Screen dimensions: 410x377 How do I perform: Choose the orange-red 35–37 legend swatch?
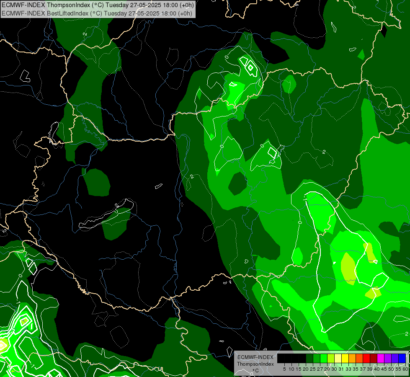point(359,358)
